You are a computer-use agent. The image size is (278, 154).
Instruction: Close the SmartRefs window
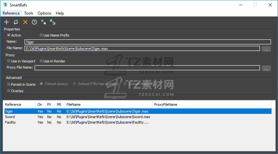[270, 5]
